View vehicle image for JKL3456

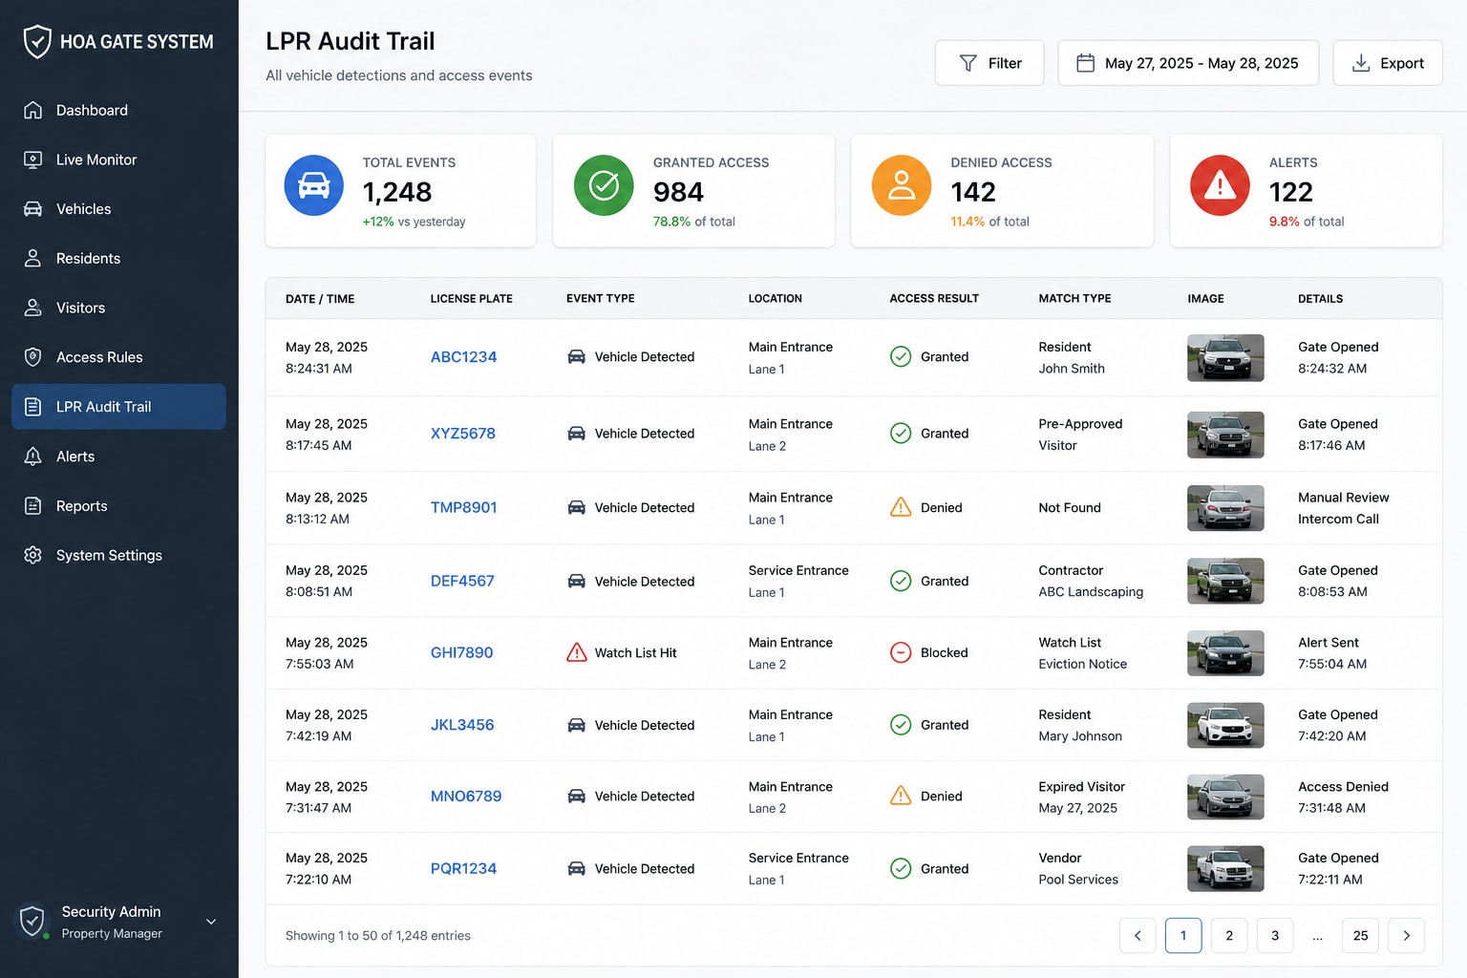1225,725
